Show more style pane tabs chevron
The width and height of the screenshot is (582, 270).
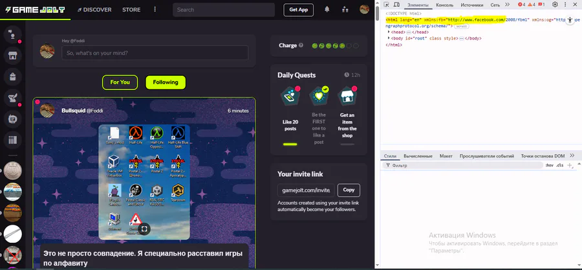click(572, 155)
